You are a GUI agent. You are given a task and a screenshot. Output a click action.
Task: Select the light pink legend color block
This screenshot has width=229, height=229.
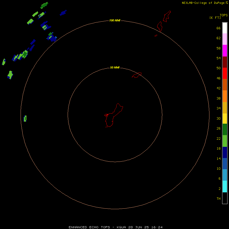tap(225, 39)
